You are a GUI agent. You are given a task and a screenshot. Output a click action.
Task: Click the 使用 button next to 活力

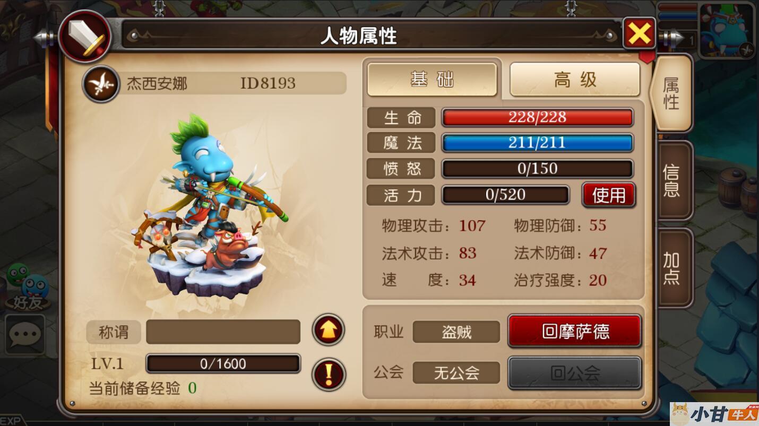(609, 195)
